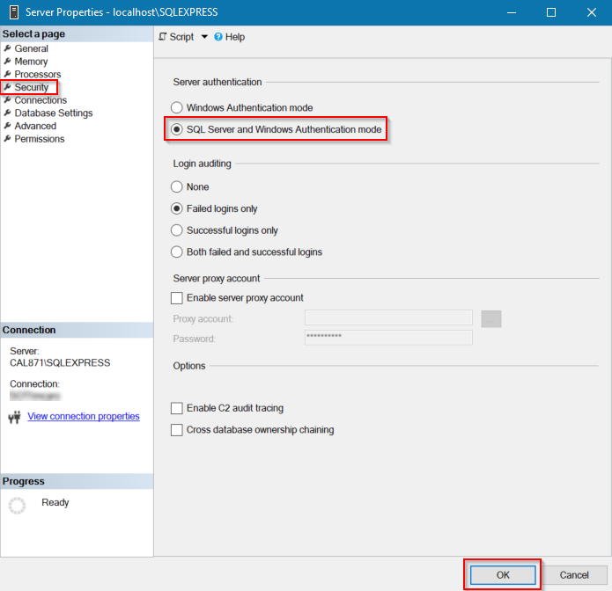
Task: Open the Memory page
Action: click(31, 62)
